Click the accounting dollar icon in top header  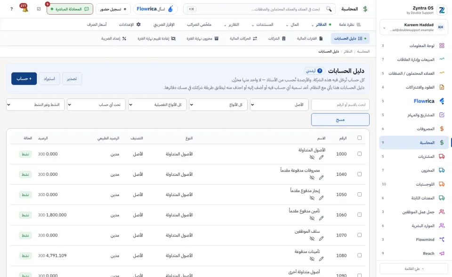click(365, 9)
